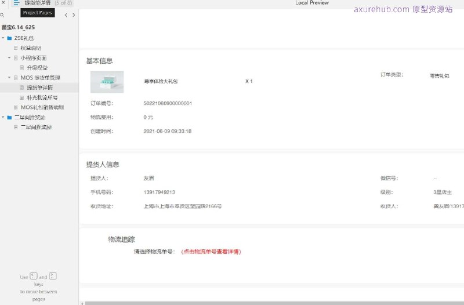The height and width of the screenshot is (305, 464).
Task: Collapse the 二星间推奖励 folder arrow
Action: click(x=3, y=117)
